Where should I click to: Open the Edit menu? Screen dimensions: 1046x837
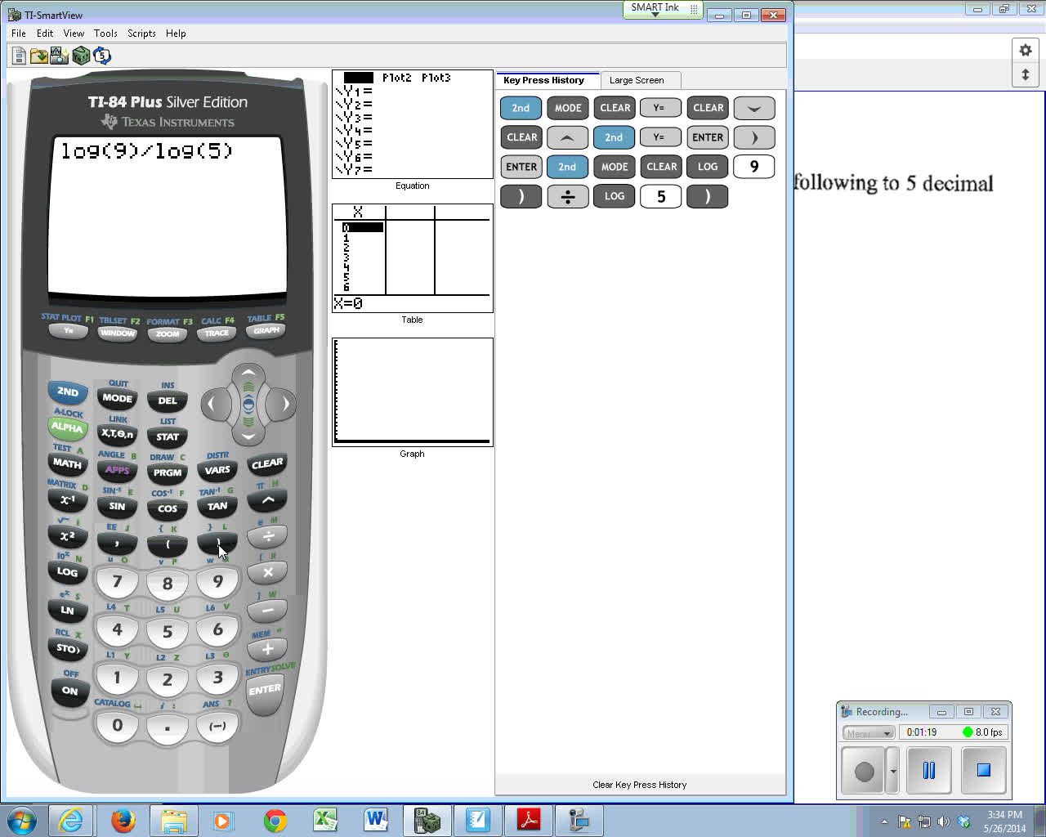click(x=45, y=34)
